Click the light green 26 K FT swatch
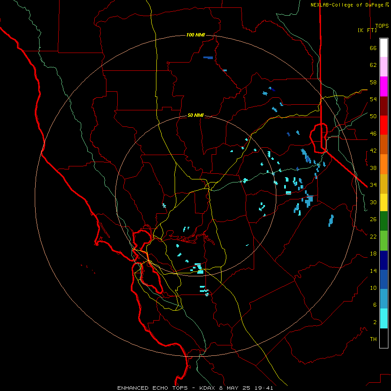This screenshot has height=391, width=391. click(x=384, y=241)
